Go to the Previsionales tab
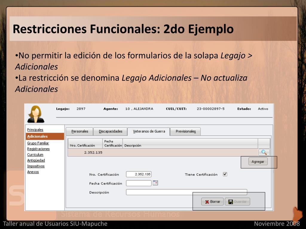306x229 pixels. click(185, 131)
